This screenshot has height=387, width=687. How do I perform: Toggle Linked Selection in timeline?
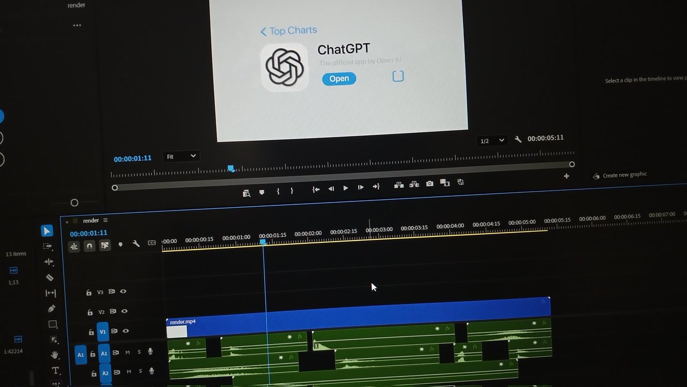105,245
